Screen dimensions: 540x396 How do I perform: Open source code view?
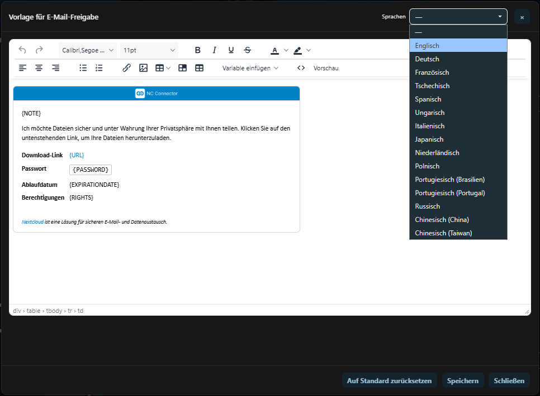click(x=301, y=68)
